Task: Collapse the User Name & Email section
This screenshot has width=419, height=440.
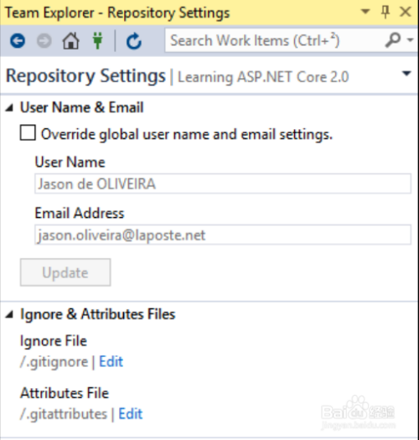Action: pos(9,108)
